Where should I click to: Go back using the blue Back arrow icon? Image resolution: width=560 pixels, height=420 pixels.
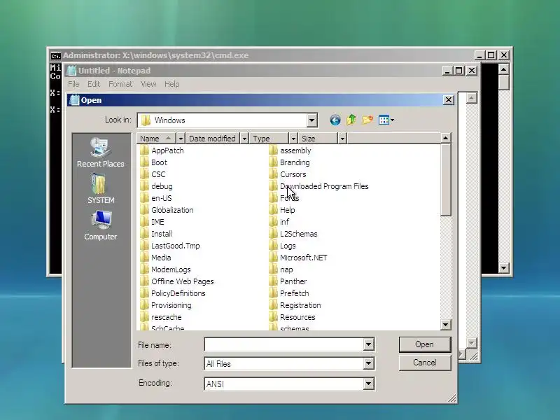pos(335,120)
